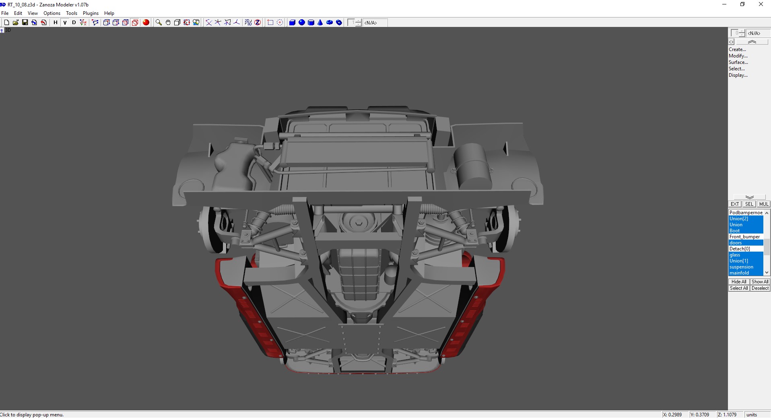Expand the double-chevron panel divider
Image resolution: width=771 pixels, height=418 pixels.
[x=749, y=197]
